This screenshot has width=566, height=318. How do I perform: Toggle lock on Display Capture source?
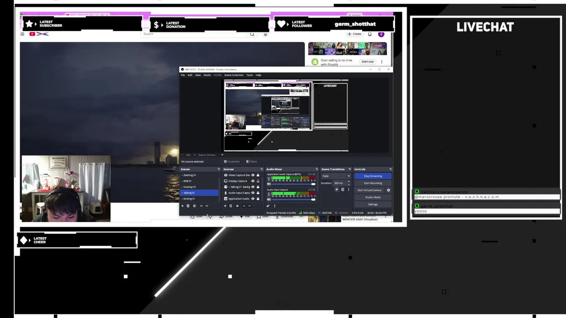click(x=258, y=181)
